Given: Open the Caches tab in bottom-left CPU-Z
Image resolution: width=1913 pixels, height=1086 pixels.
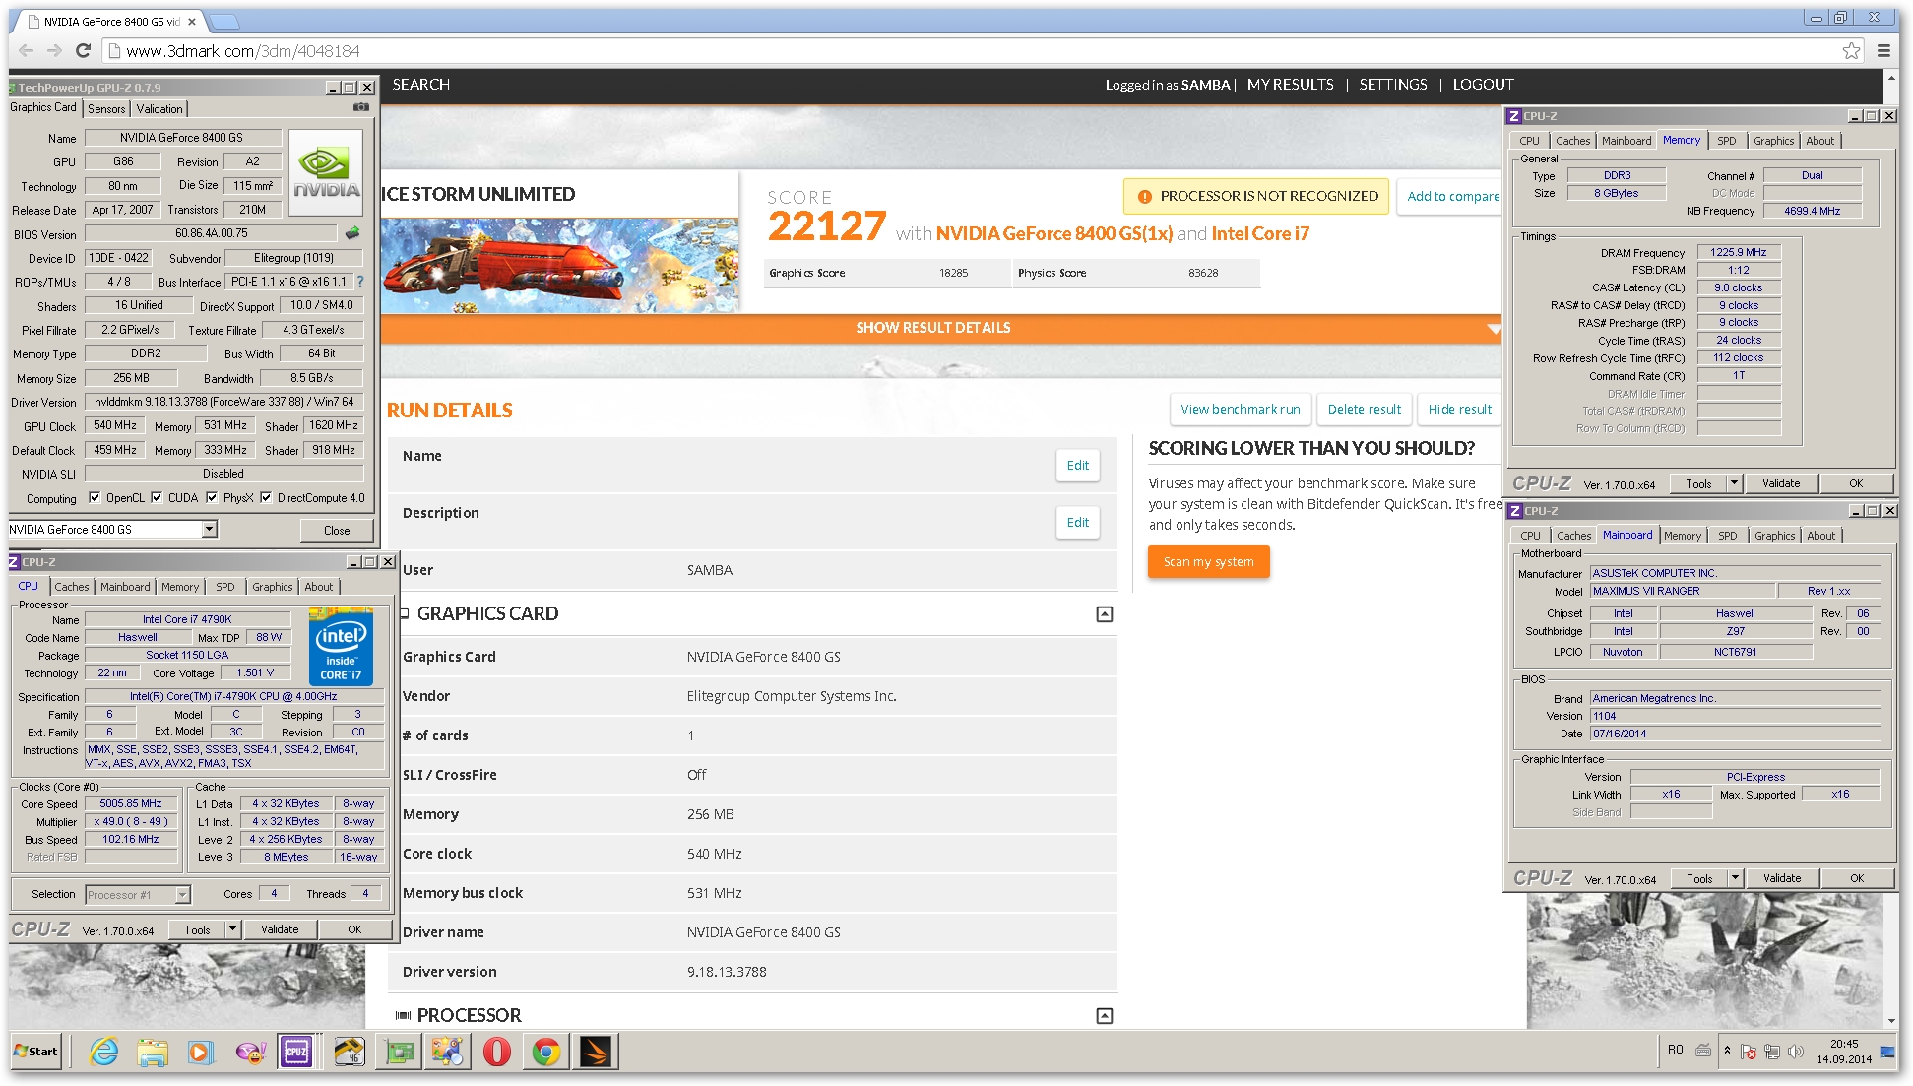Looking at the screenshot, I should [x=72, y=587].
